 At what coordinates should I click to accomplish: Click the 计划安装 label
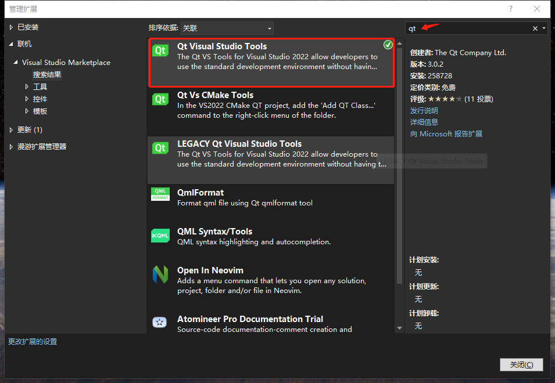point(424,260)
